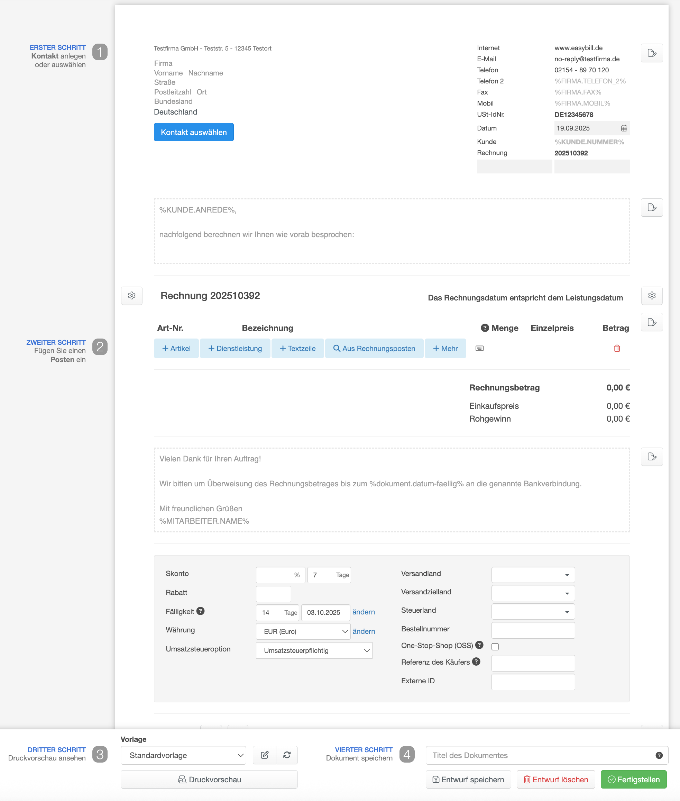Click the edit icon beside the intro text
This screenshot has height=801, width=680.
(652, 208)
